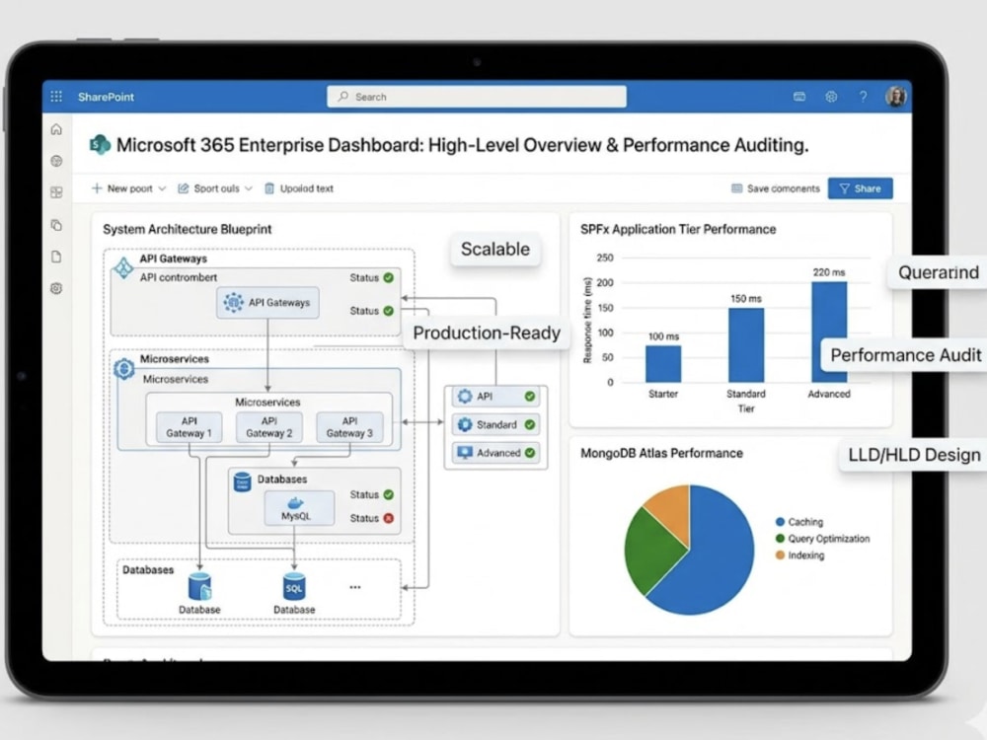
Task: Open the document file sidebar icon
Action: (56, 257)
